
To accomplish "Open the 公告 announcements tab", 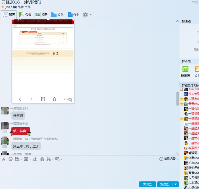I will tap(25, 15).
